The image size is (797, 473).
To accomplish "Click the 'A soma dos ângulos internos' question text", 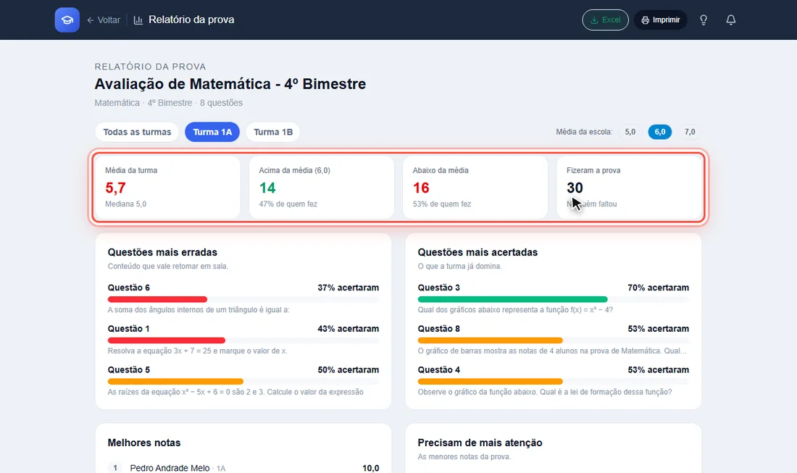I will coord(199,310).
